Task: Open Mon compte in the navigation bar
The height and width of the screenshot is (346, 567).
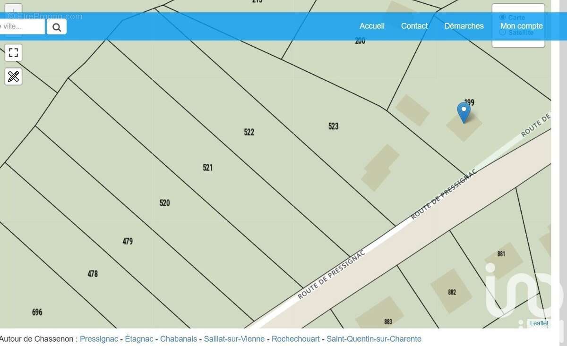Action: pyautogui.click(x=521, y=26)
